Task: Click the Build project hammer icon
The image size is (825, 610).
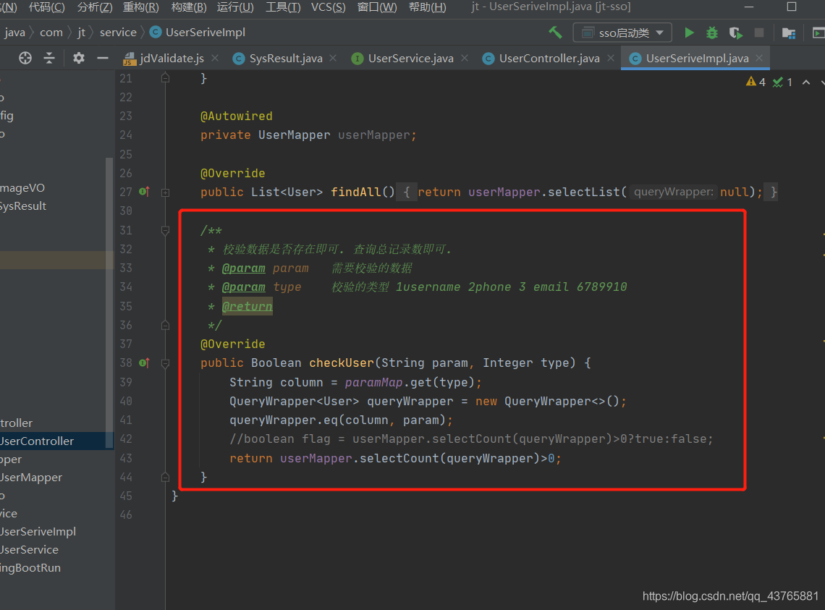Action: pyautogui.click(x=555, y=33)
